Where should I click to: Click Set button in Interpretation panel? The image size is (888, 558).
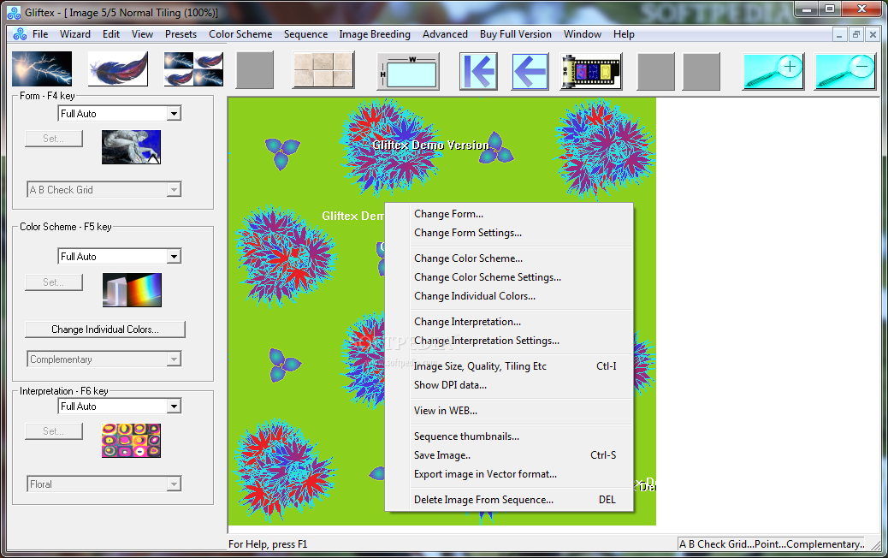pos(54,431)
